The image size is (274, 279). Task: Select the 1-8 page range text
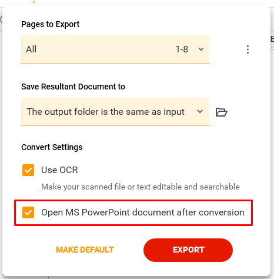click(182, 49)
